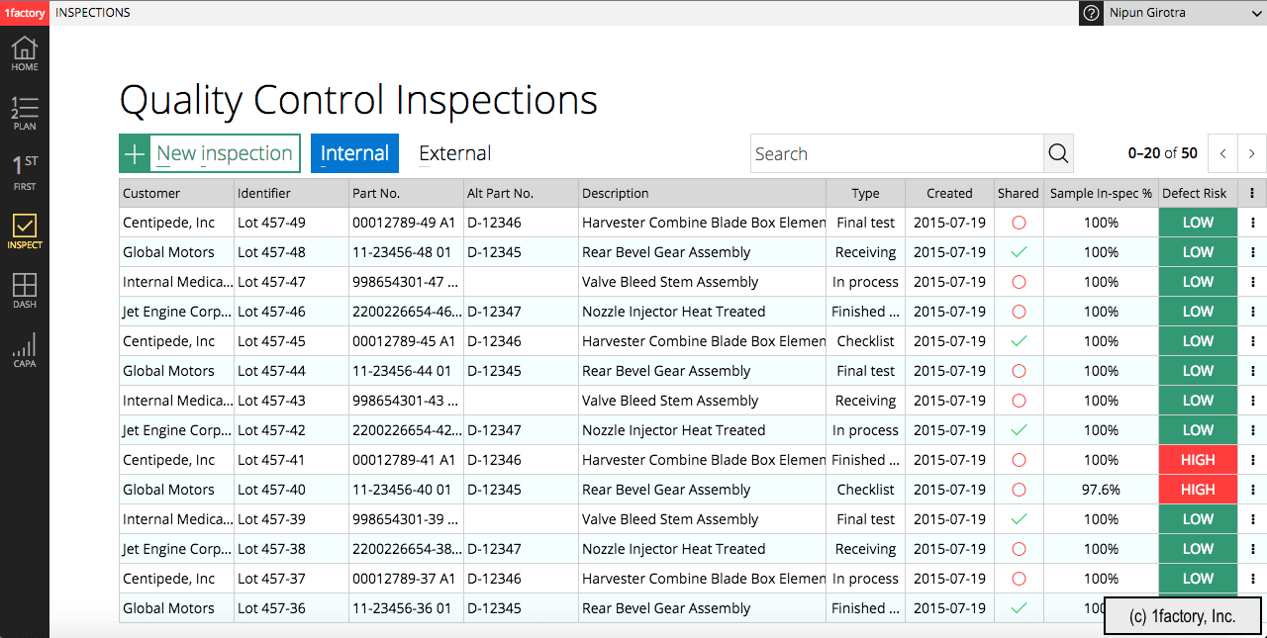Click into the Search input field
This screenshot has width=1267, height=638.
click(896, 153)
